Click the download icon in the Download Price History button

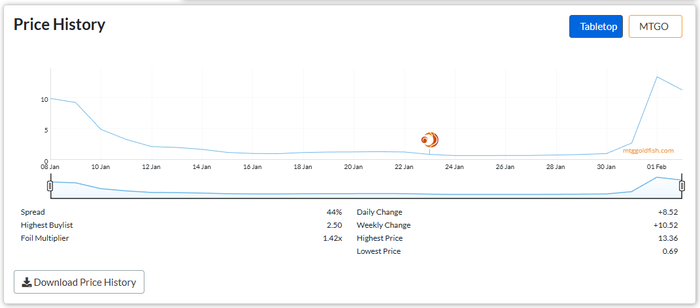(27, 282)
